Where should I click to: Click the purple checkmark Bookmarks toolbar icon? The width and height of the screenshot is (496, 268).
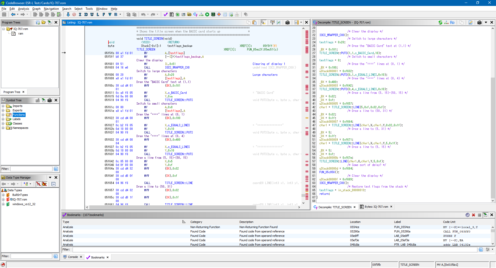[166, 14]
